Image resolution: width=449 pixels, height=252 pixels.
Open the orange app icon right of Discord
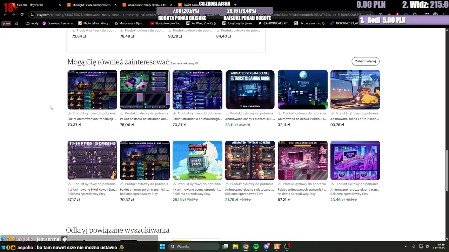[277, 246]
